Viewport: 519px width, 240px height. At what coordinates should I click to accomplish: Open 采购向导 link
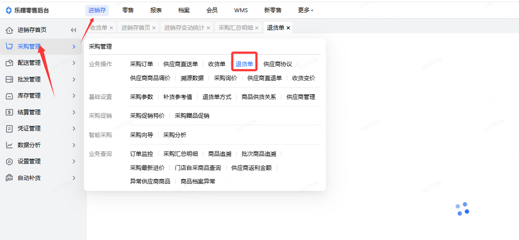coord(142,135)
